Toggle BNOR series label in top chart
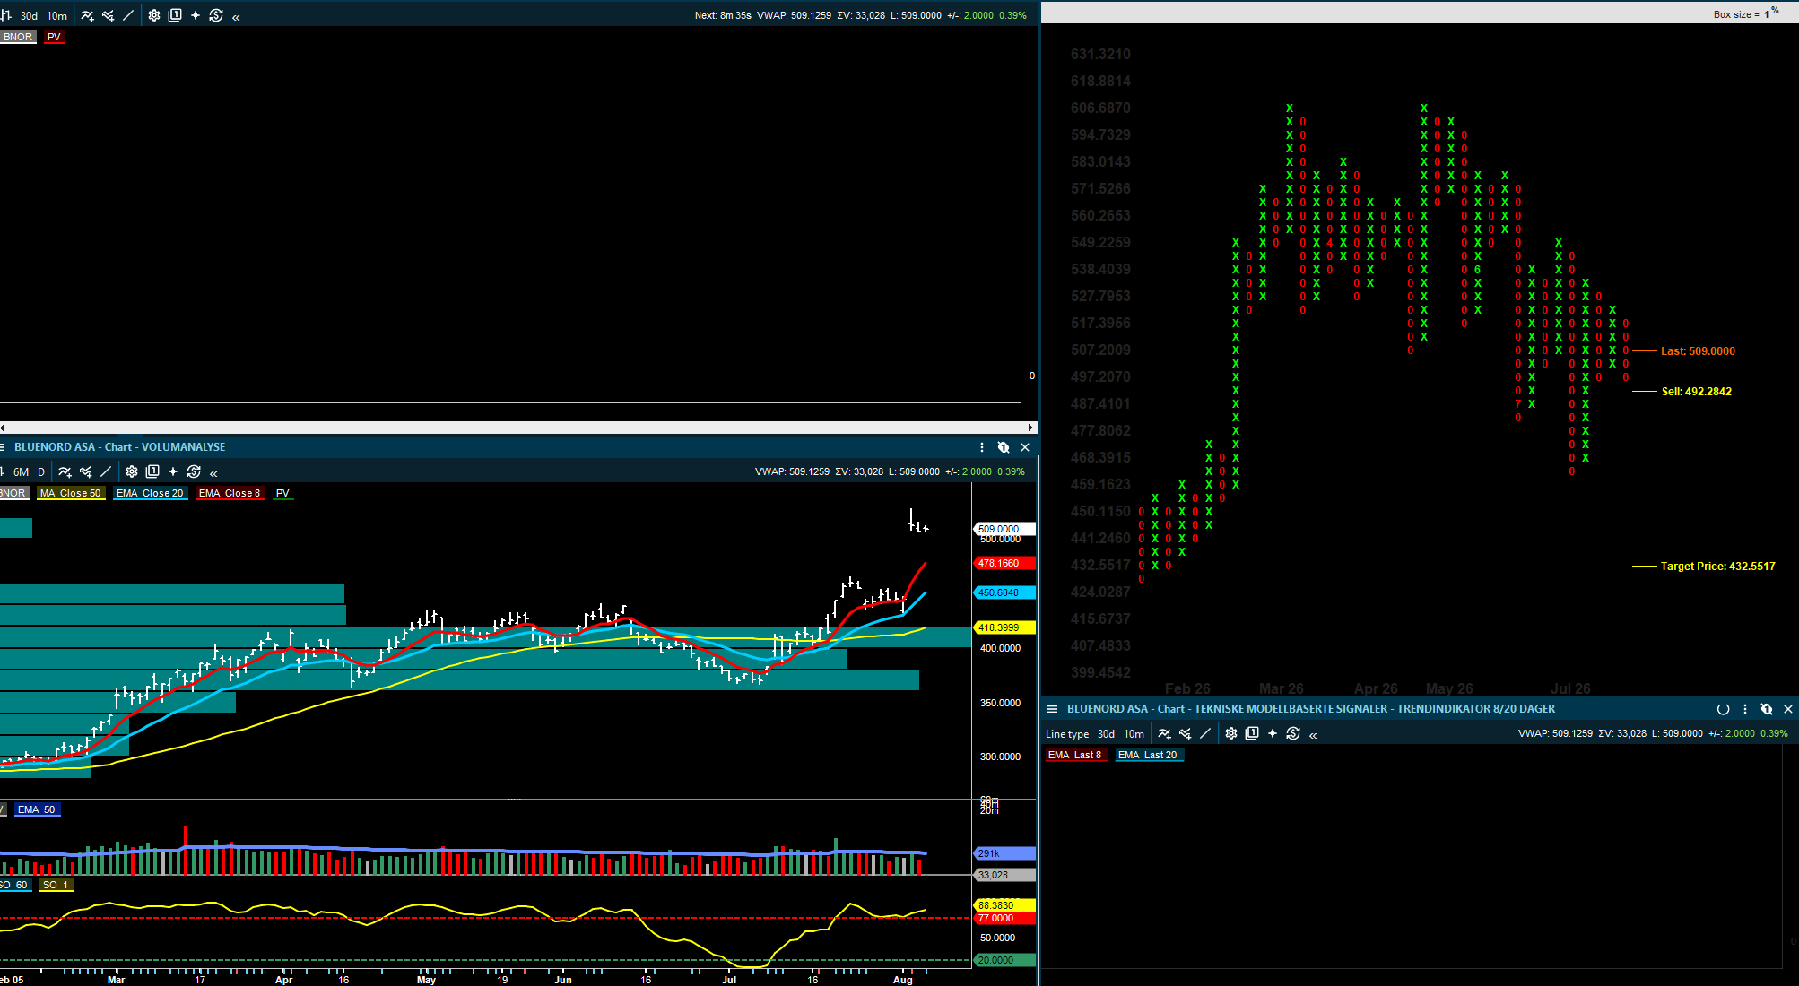Screen dimensions: 1799x986 click(18, 37)
